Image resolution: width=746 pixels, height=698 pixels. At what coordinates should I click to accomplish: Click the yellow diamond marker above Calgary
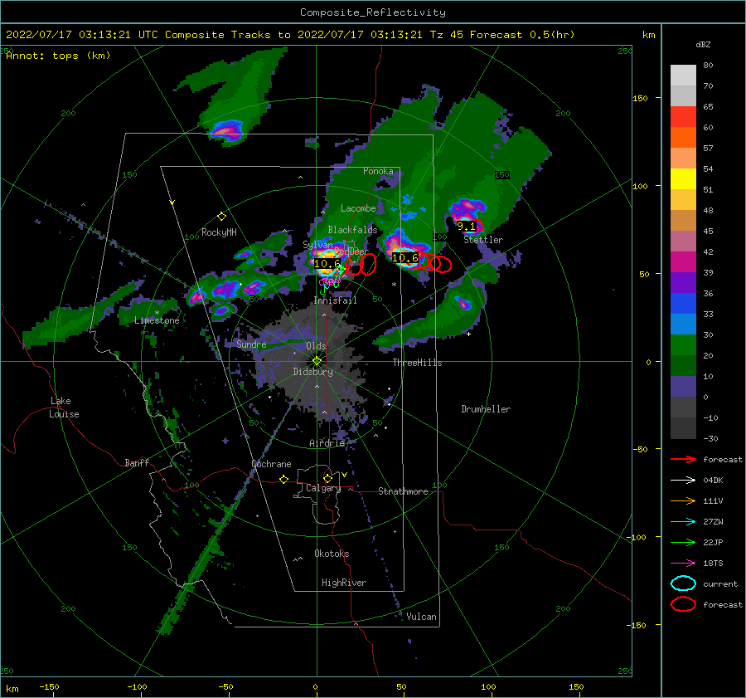coord(327,478)
